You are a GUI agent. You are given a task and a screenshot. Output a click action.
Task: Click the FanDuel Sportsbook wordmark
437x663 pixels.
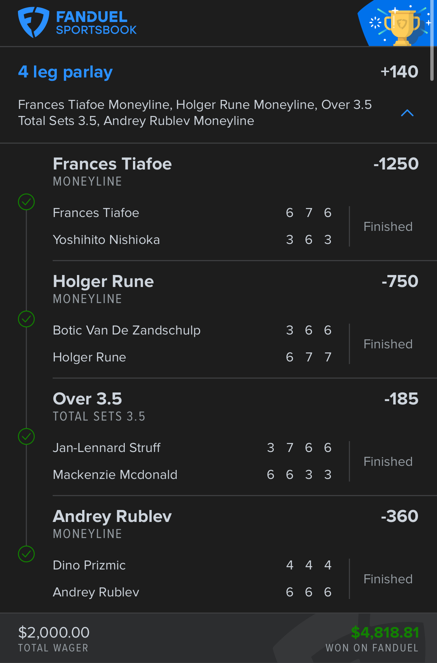96,22
